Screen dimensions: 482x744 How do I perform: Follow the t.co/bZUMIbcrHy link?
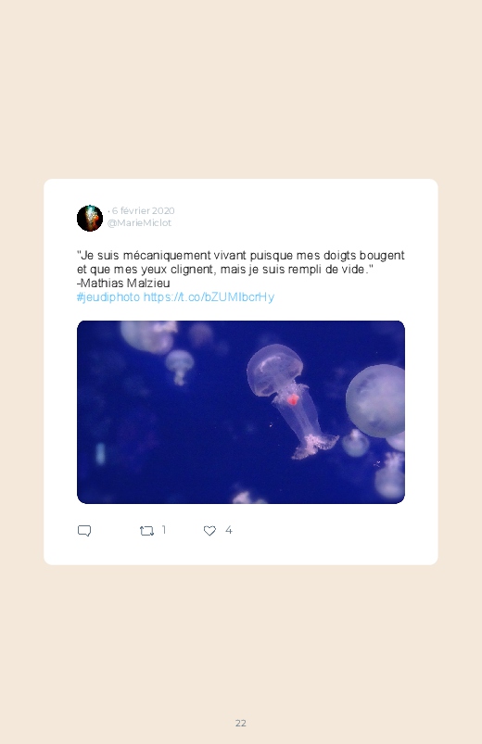click(x=209, y=297)
